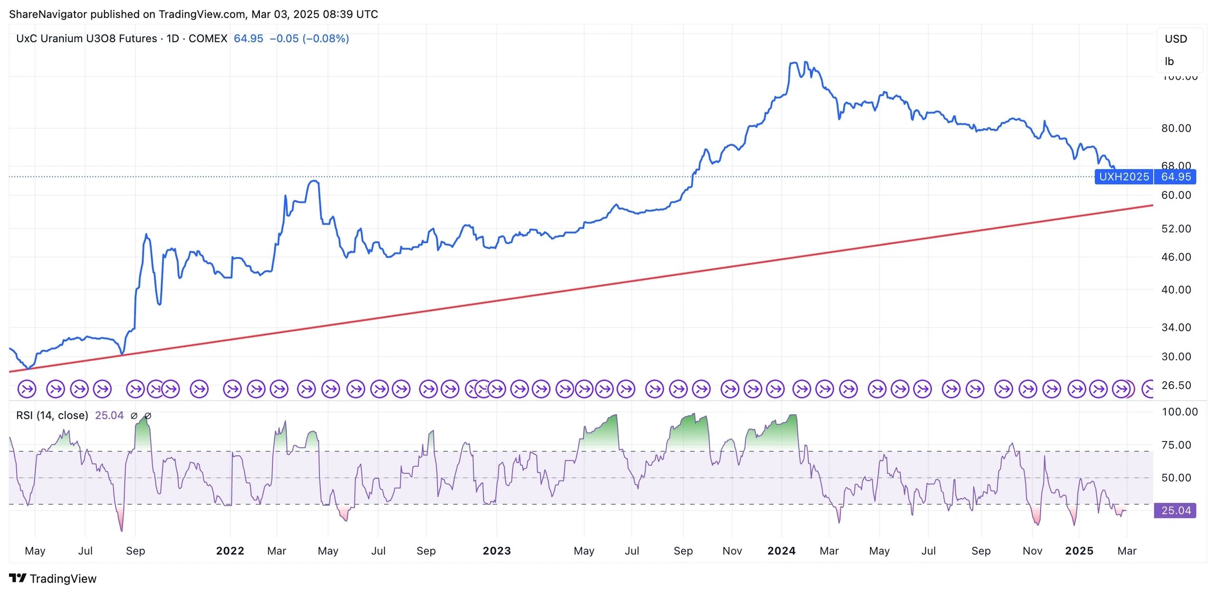Click the first ∅ symbol after RSI value
This screenshot has height=594, width=1216.
click(x=134, y=416)
